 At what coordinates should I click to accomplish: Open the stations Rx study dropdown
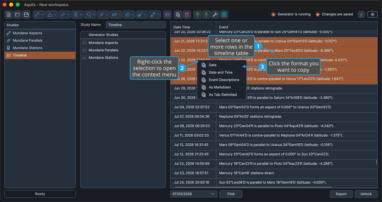click(78, 15)
